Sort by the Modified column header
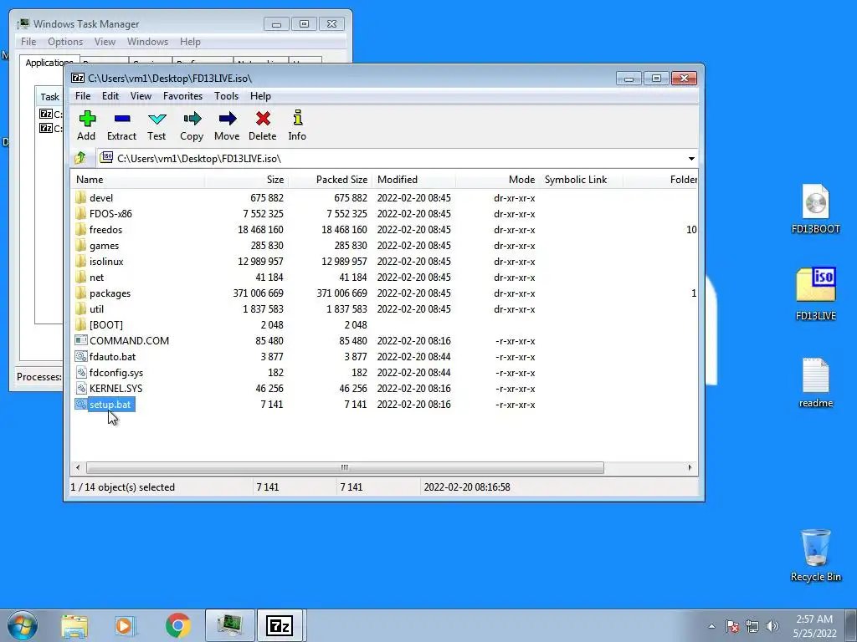This screenshot has height=642, width=857. point(413,180)
